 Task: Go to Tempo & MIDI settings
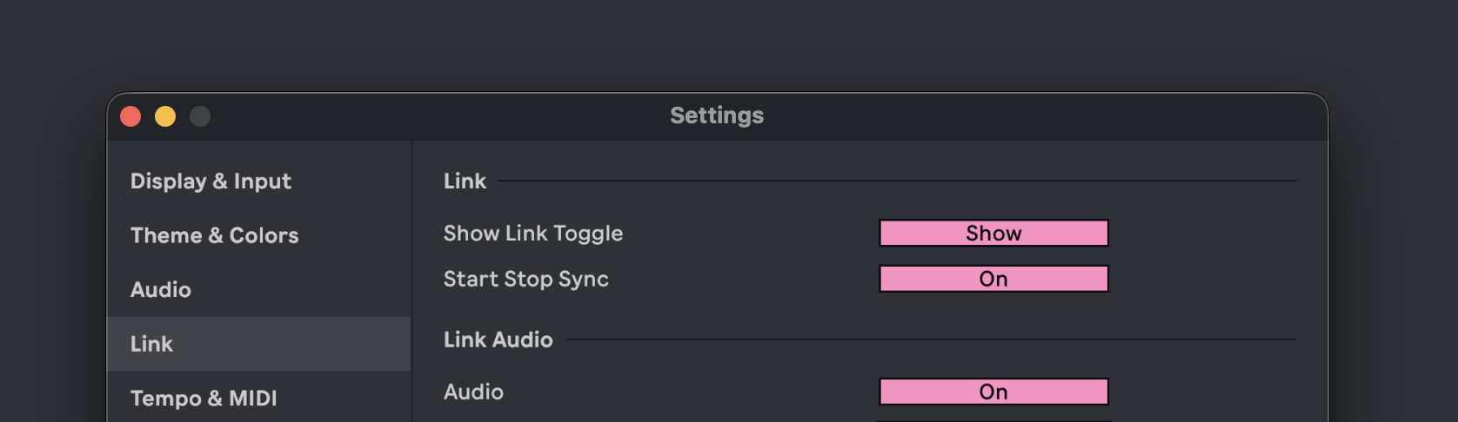[x=204, y=398]
